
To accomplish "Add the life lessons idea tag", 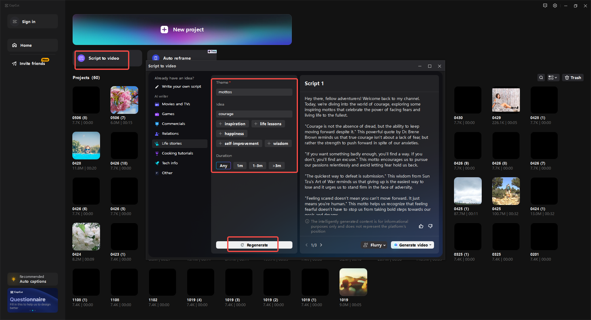I will (x=268, y=124).
